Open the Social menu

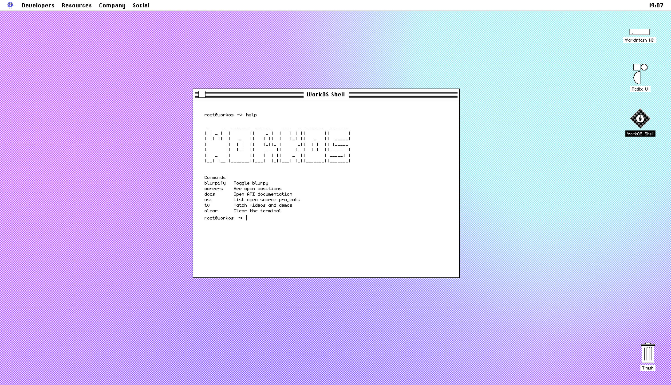click(141, 5)
